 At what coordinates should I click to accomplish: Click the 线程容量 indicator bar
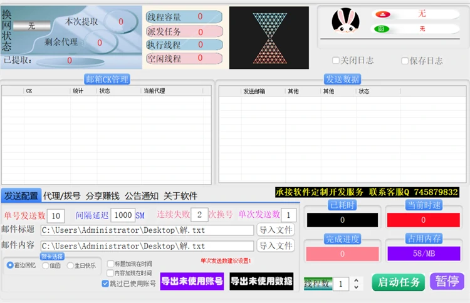pos(184,17)
